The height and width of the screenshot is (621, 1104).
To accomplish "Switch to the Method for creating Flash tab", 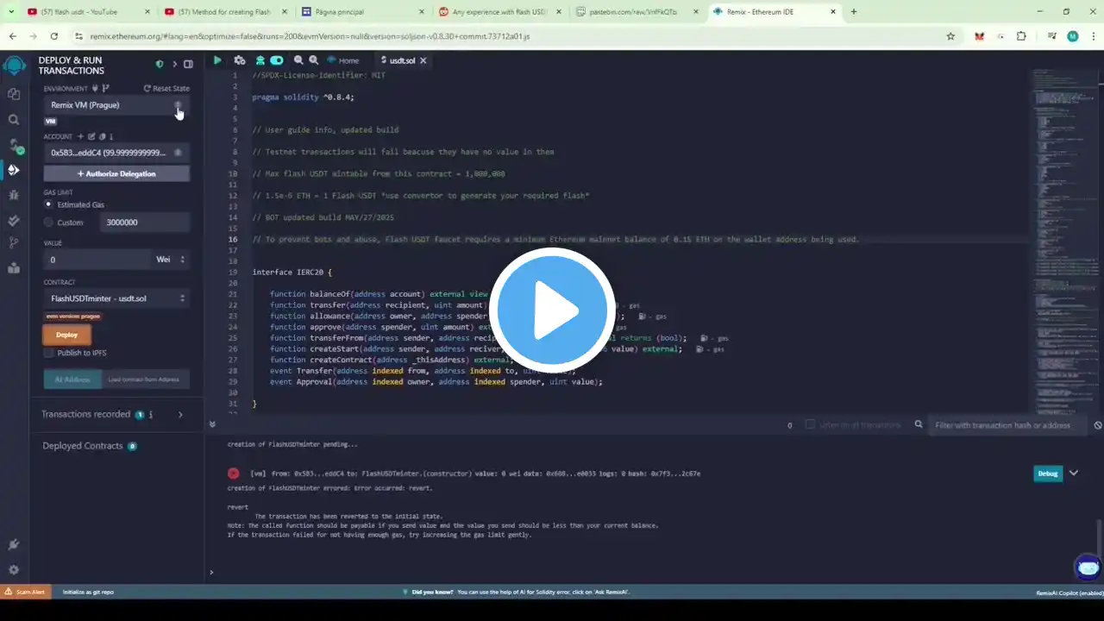I will [x=226, y=12].
